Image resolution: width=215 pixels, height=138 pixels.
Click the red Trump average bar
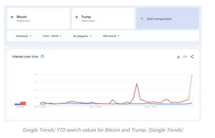[x=23, y=103]
